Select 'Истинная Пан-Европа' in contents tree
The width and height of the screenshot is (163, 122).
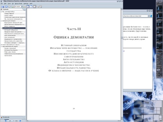[x=11, y=50]
